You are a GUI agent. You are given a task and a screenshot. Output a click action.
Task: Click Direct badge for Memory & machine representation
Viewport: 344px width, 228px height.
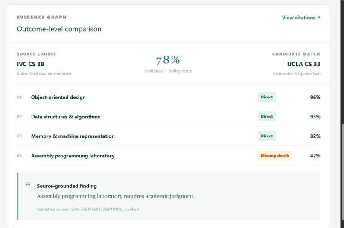(x=267, y=136)
